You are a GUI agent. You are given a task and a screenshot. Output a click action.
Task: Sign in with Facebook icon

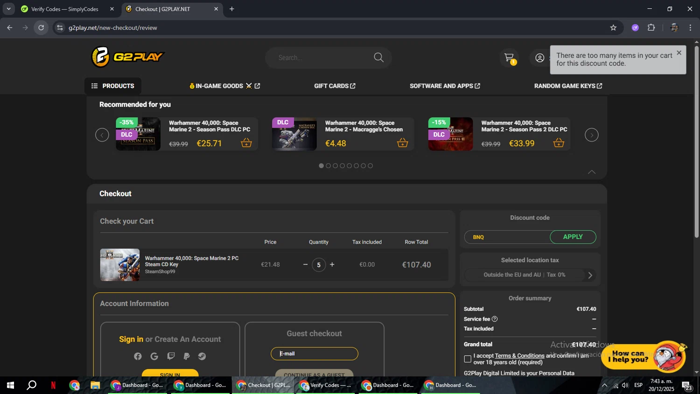click(x=138, y=356)
